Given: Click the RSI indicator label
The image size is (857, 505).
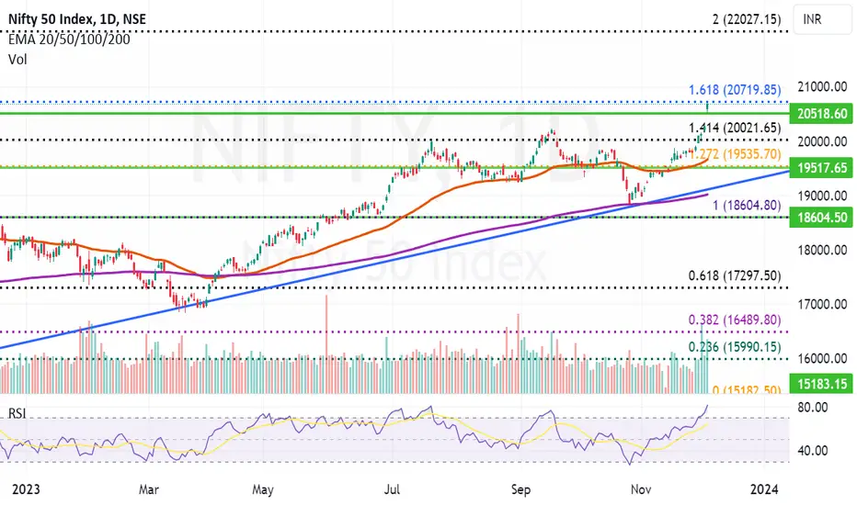Looking at the screenshot, I should (x=17, y=413).
